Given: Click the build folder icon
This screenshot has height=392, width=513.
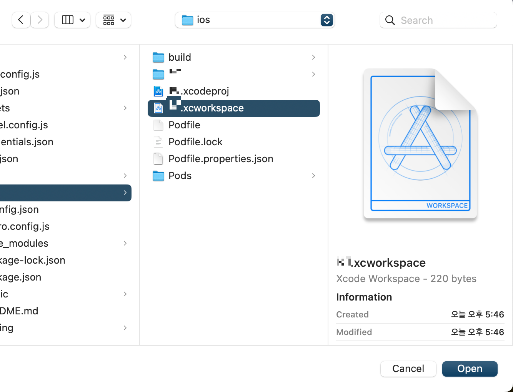Looking at the screenshot, I should (158, 57).
